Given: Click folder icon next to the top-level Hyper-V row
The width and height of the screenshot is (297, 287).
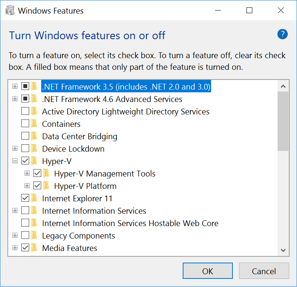Looking at the screenshot, I should 34,161.
